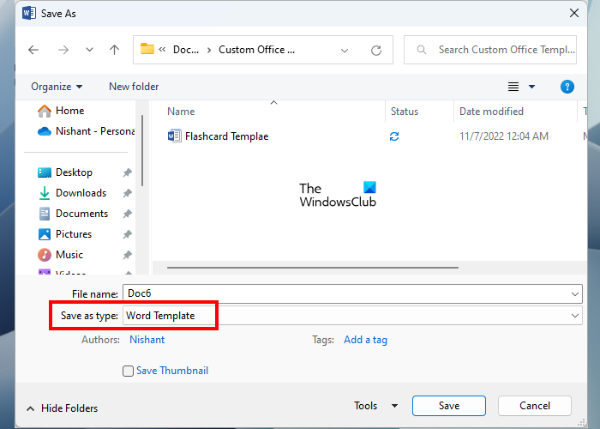Viewport: 600px width, 429px height.
Task: Open the help question mark icon
Action: [x=567, y=87]
